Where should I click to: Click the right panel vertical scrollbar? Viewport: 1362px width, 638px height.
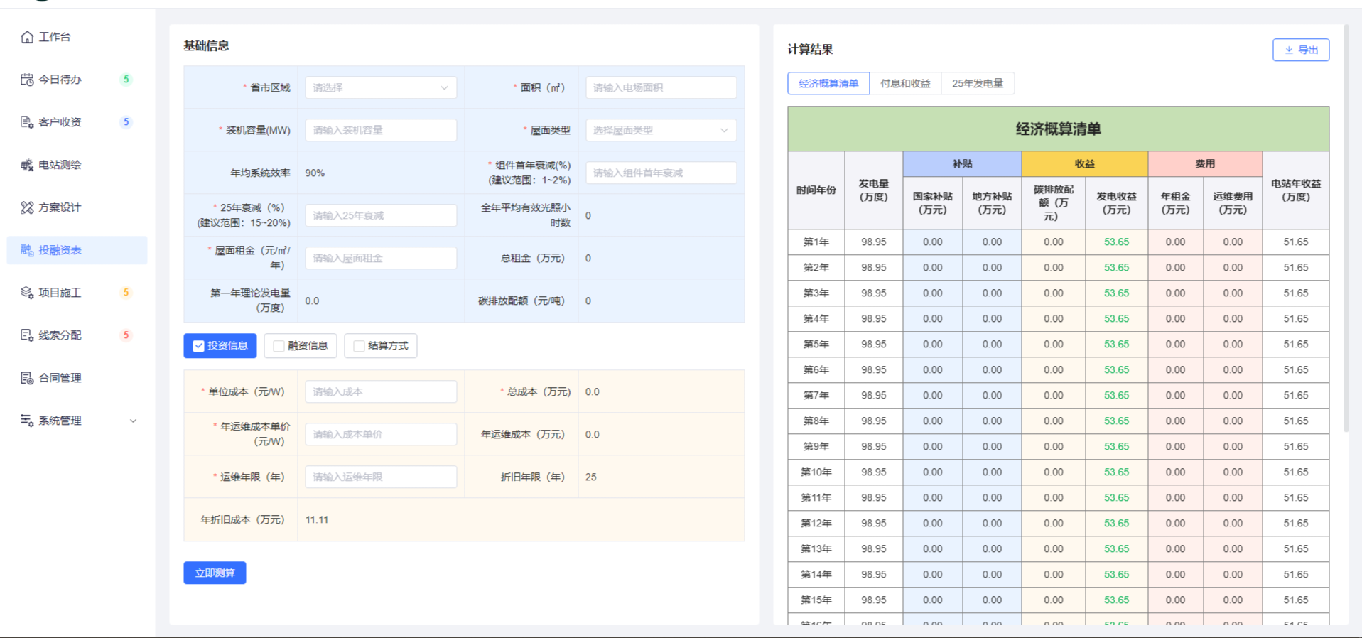[x=1346, y=227]
